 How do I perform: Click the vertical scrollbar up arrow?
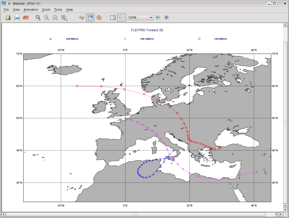[285, 25]
